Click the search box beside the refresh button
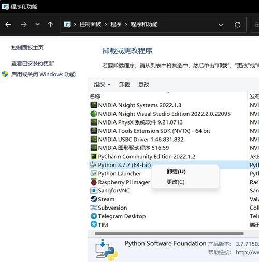 [255, 24]
